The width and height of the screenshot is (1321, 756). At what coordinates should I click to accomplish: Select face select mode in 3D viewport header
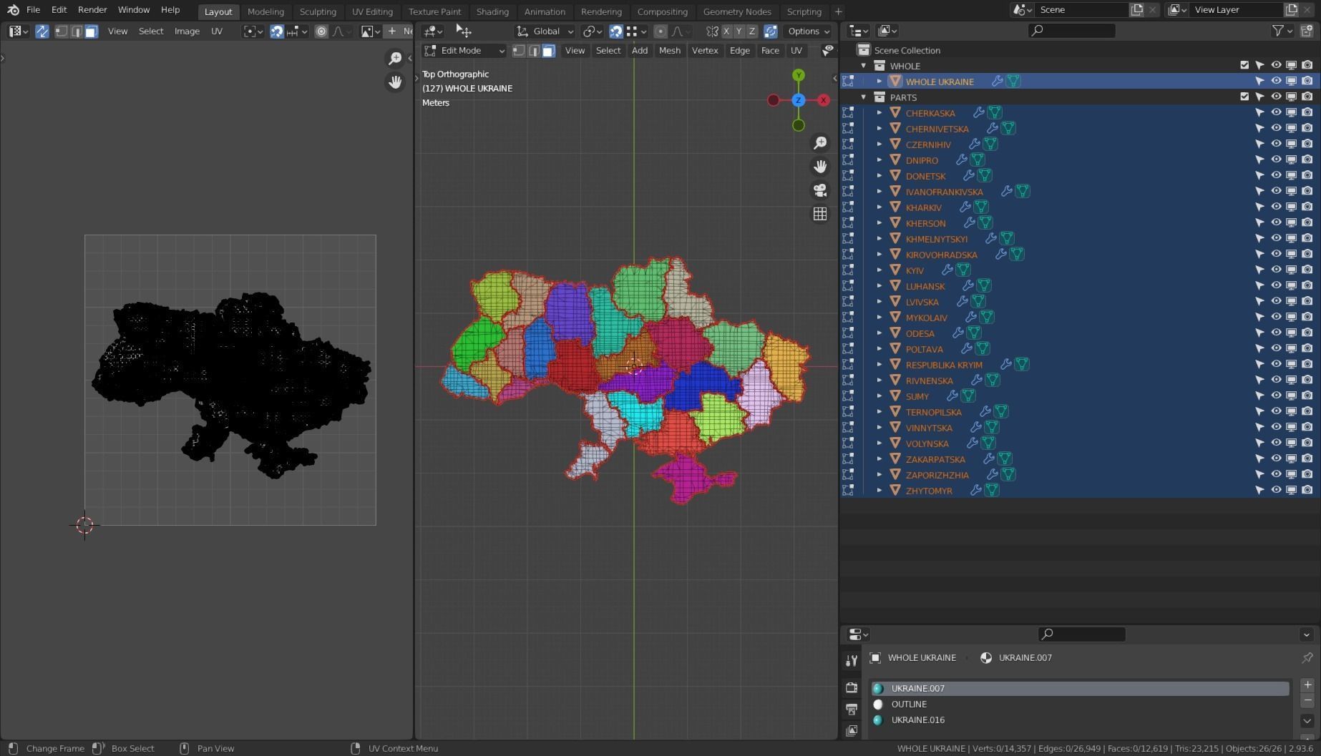[x=548, y=51]
